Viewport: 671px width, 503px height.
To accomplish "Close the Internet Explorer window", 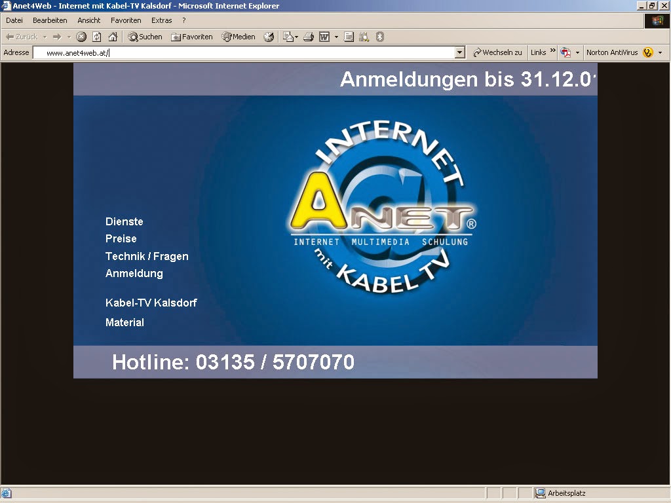I will (x=664, y=5).
